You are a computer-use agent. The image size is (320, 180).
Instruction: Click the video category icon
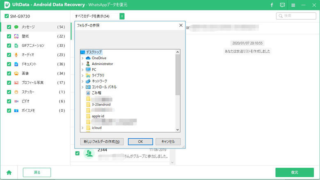pos(16,101)
